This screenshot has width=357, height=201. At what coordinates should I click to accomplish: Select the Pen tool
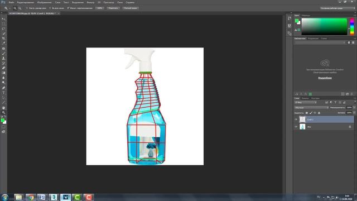point(3,88)
